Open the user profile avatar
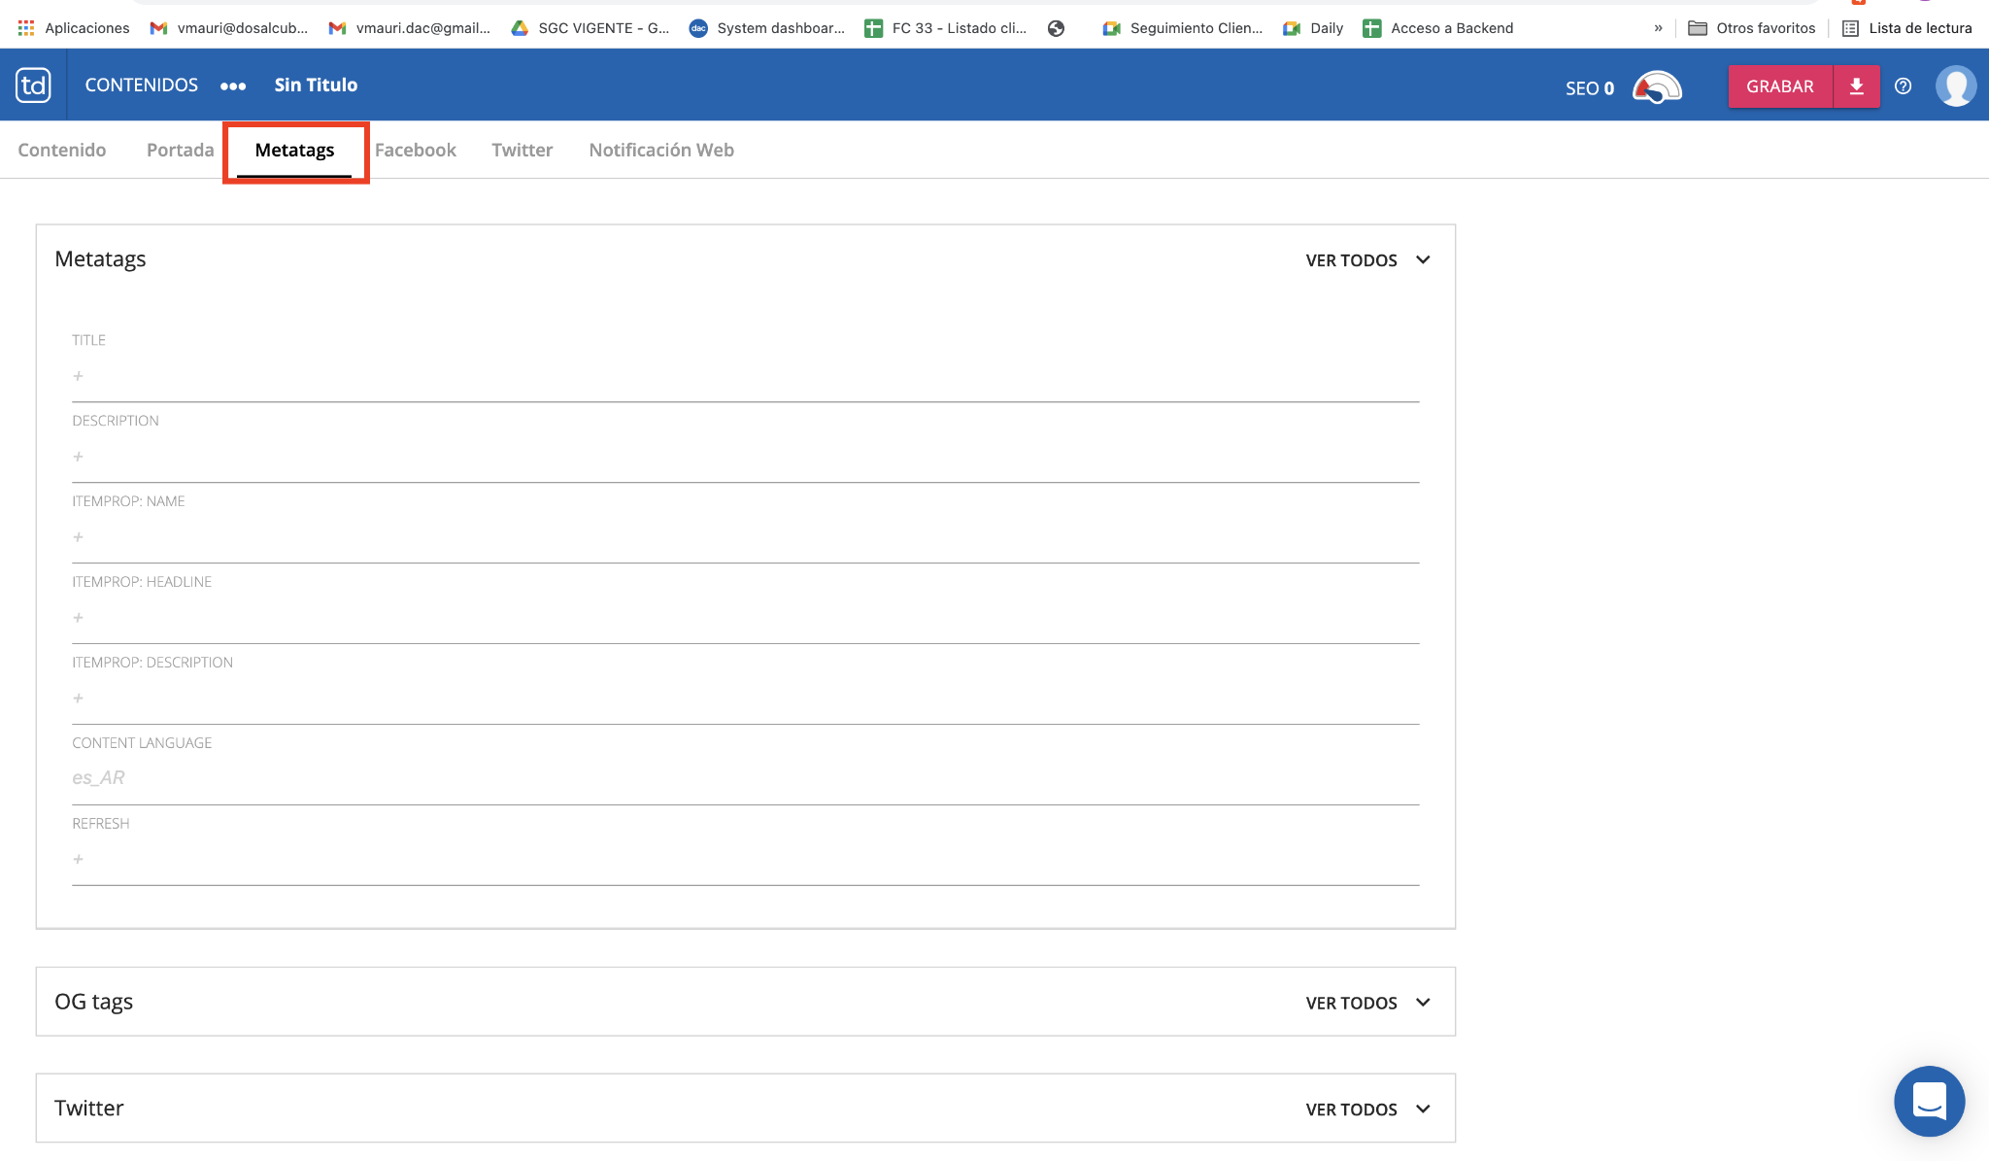This screenshot has width=1989, height=1161. 1955,86
